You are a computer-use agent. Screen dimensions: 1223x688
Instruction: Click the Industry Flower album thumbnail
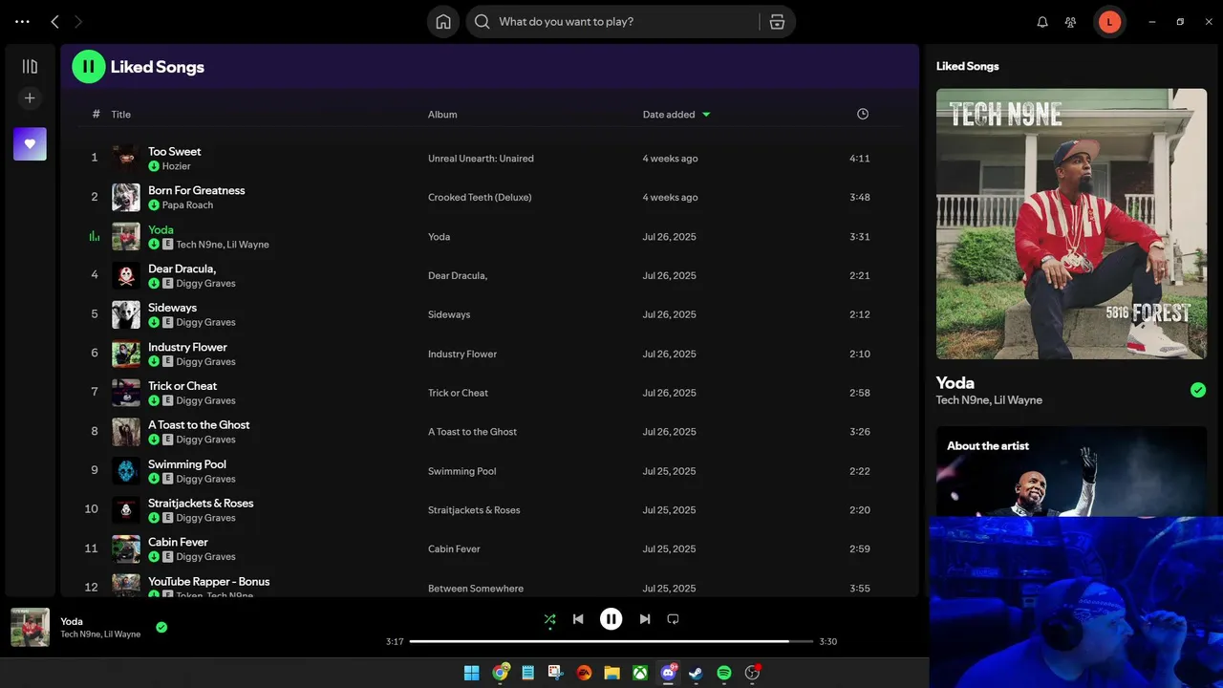(126, 354)
